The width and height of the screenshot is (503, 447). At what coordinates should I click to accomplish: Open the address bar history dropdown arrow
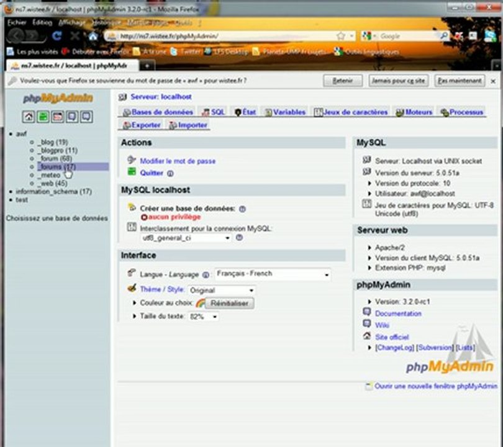click(x=351, y=36)
